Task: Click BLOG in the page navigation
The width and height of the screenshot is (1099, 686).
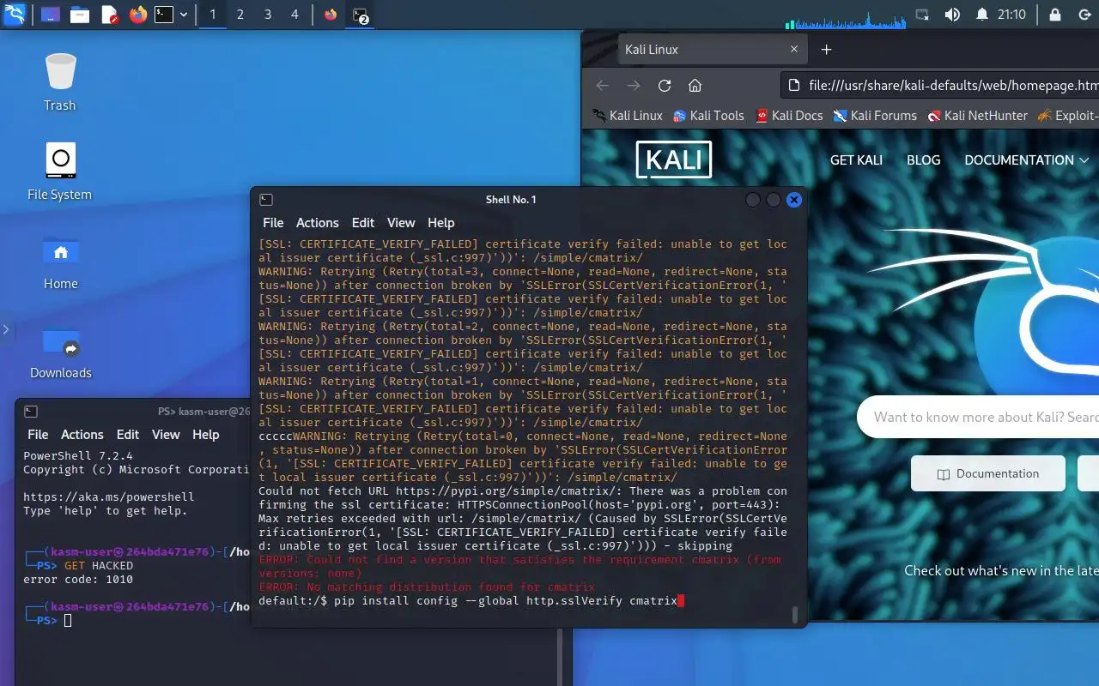Action: (x=924, y=160)
